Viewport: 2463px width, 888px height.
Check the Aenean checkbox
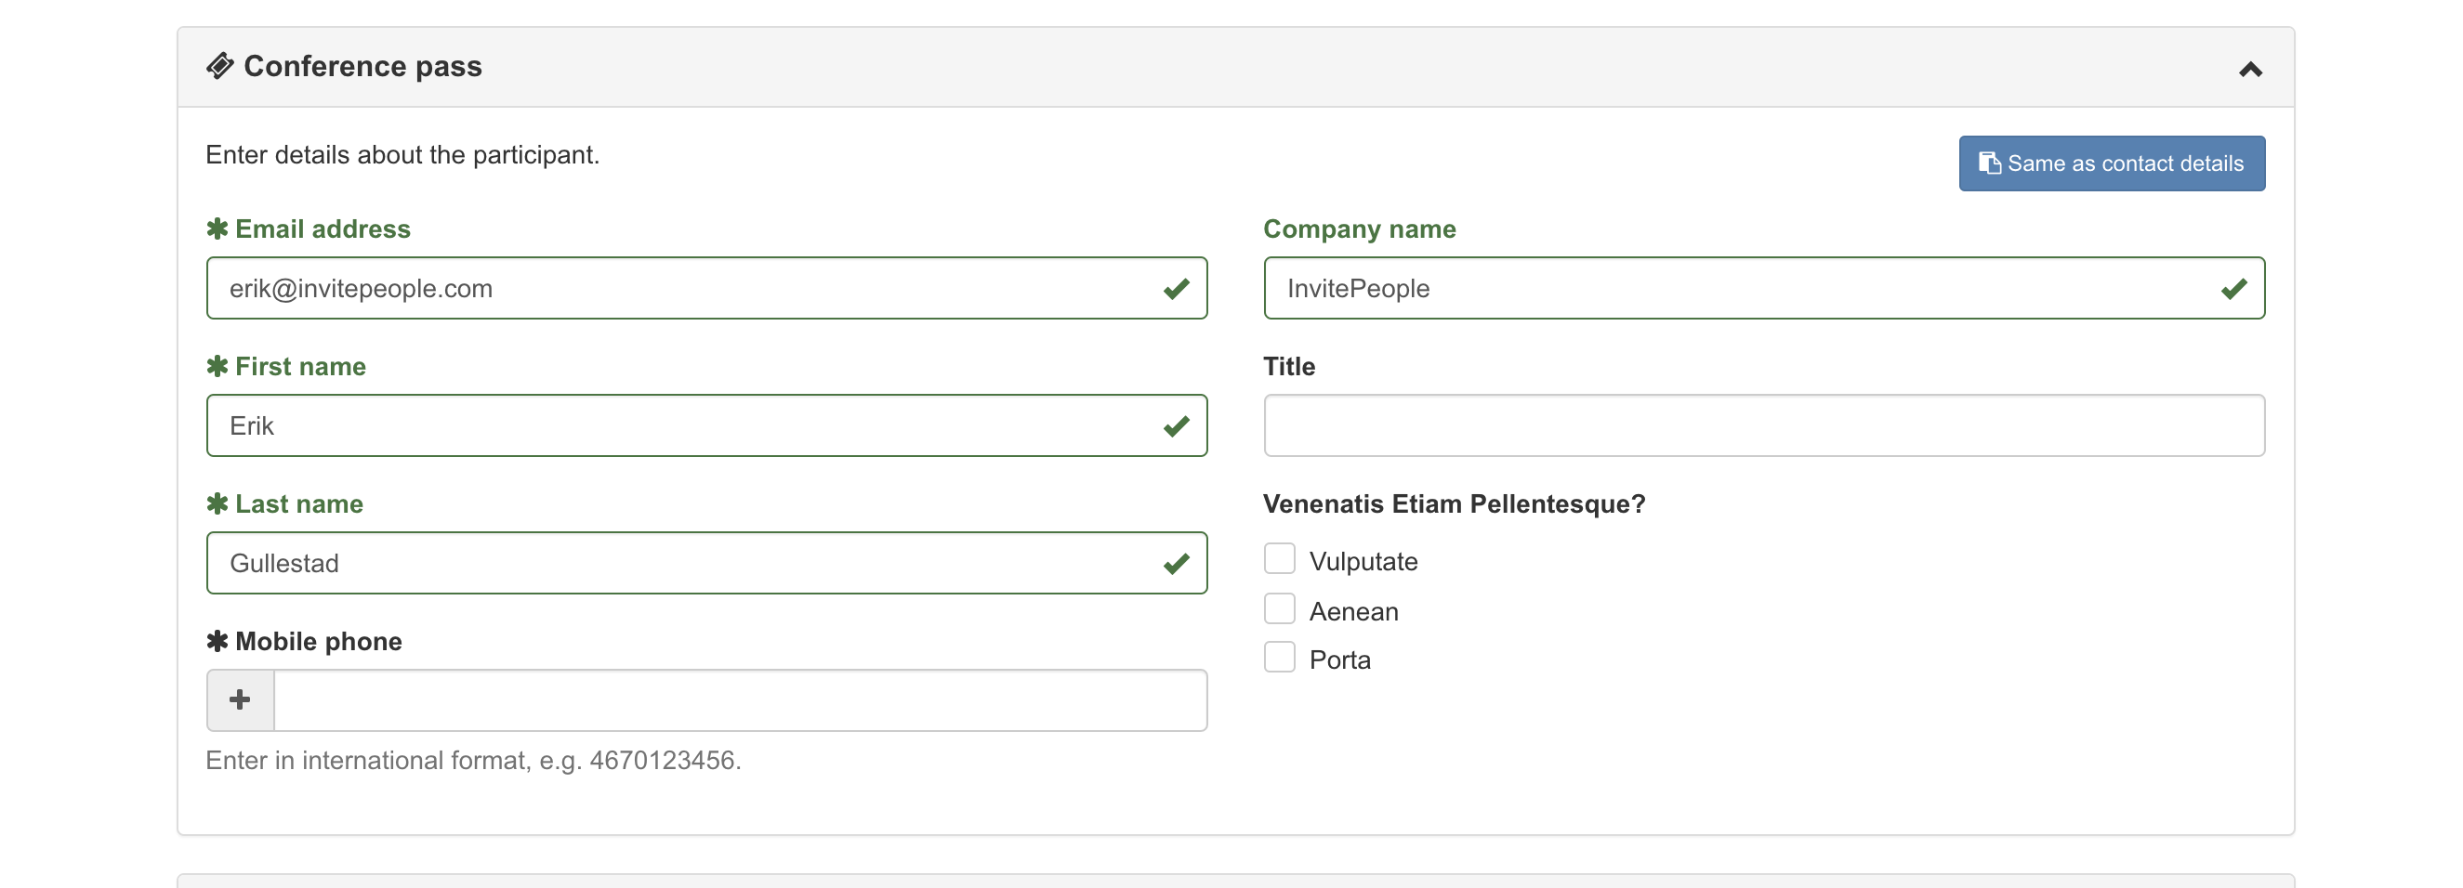(1279, 609)
